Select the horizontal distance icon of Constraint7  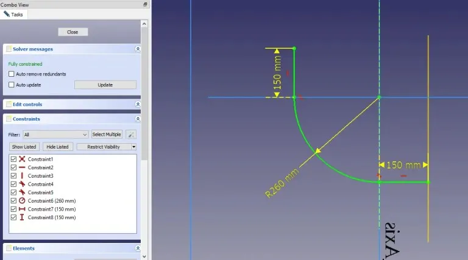tap(22, 209)
